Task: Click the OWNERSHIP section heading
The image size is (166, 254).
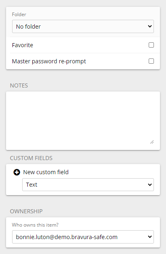Action: pyautogui.click(x=26, y=211)
